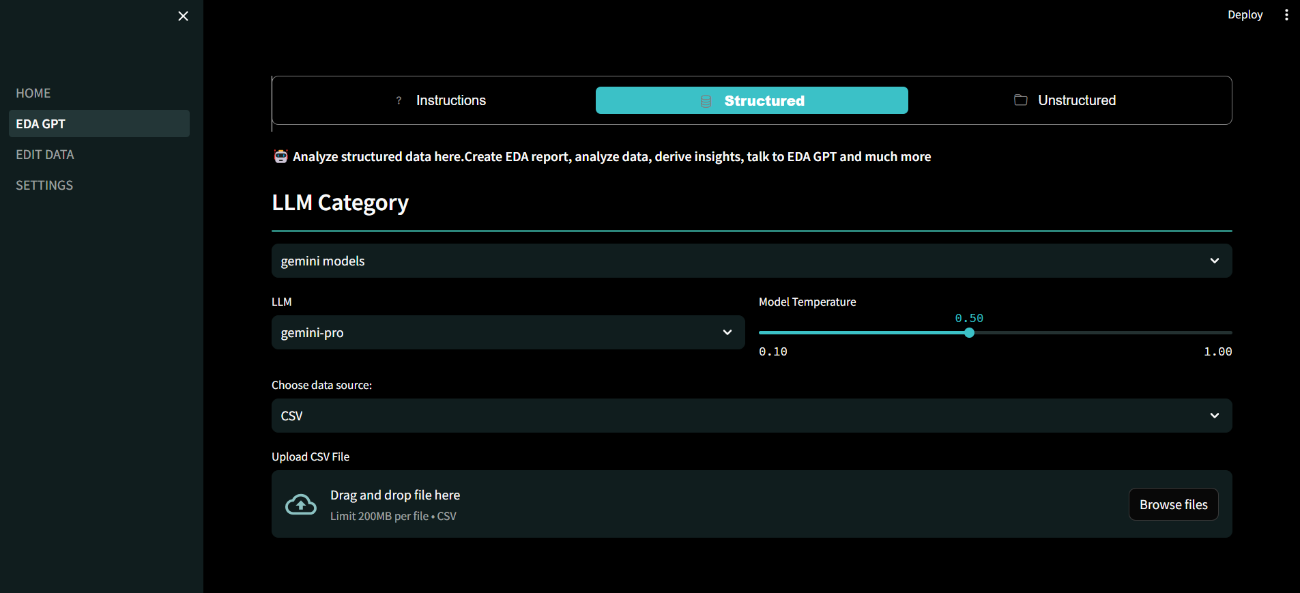Open the Choose data source CSV dropdown
Image resolution: width=1300 pixels, height=593 pixels.
[752, 416]
